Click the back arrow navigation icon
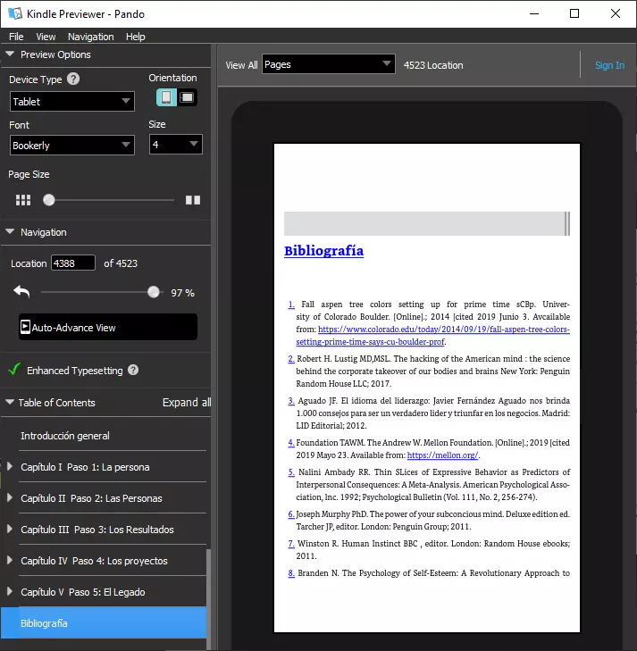637x651 pixels. 21,292
